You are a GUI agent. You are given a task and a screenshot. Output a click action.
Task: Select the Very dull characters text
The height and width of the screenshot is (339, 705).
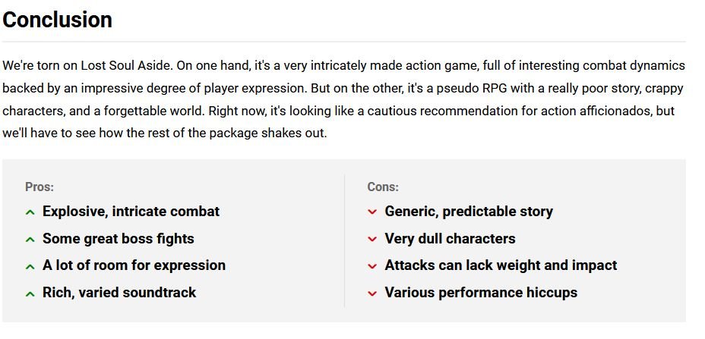pyautogui.click(x=450, y=238)
